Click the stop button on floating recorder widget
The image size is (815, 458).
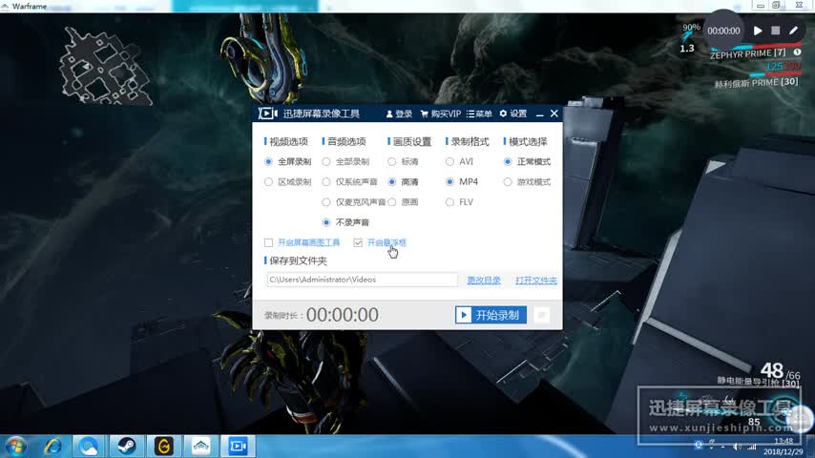click(776, 31)
